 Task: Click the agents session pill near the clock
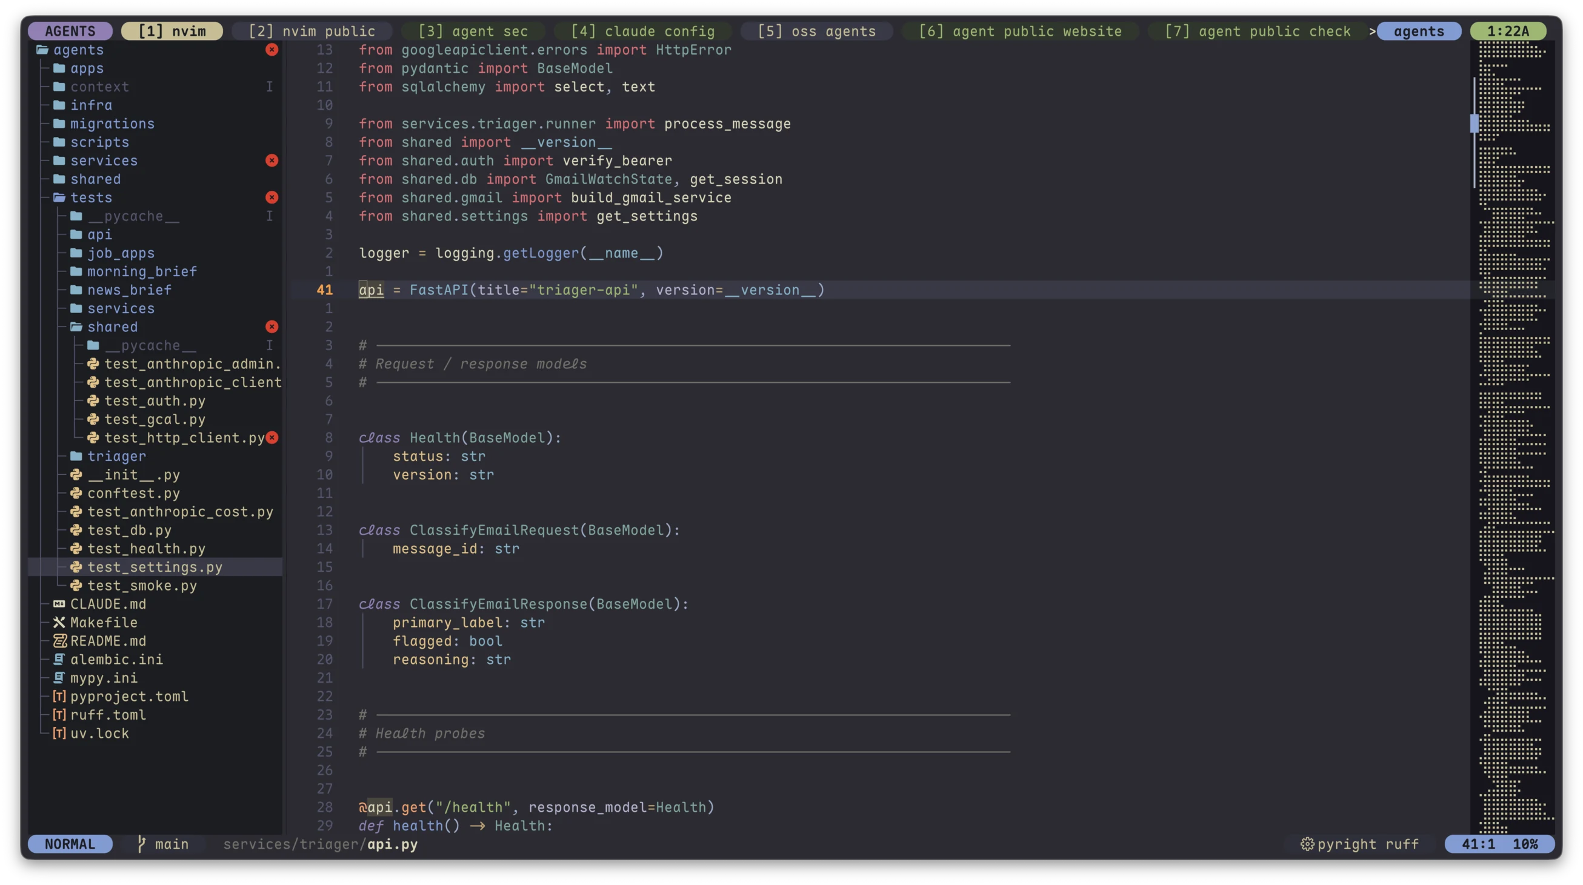(x=1418, y=31)
